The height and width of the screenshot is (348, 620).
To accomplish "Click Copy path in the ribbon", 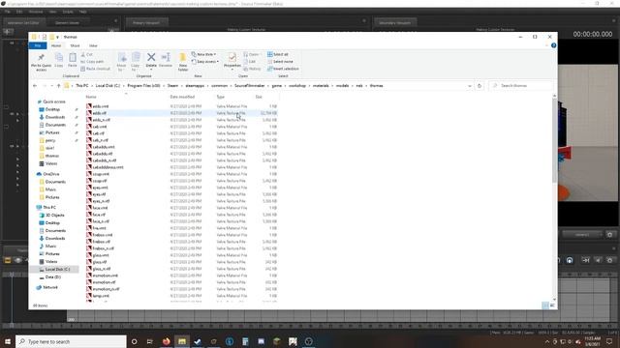I will [x=92, y=62].
